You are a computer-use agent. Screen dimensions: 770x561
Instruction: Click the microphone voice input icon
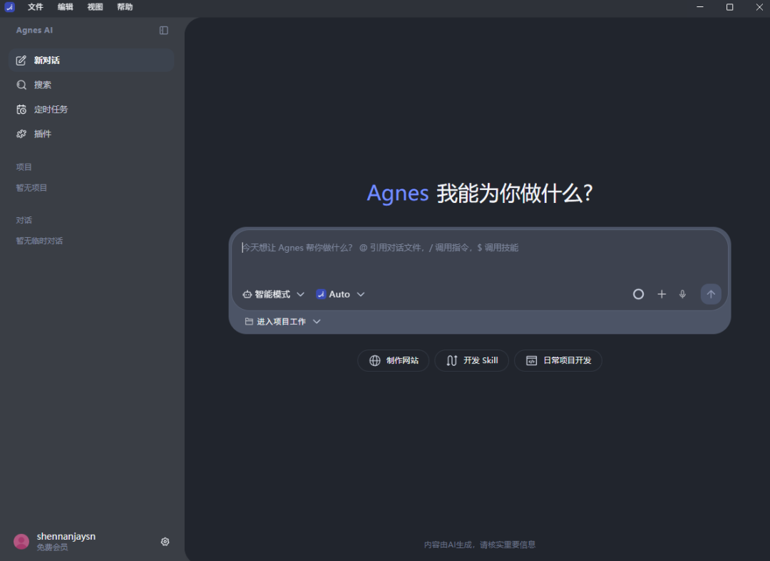[x=682, y=294]
